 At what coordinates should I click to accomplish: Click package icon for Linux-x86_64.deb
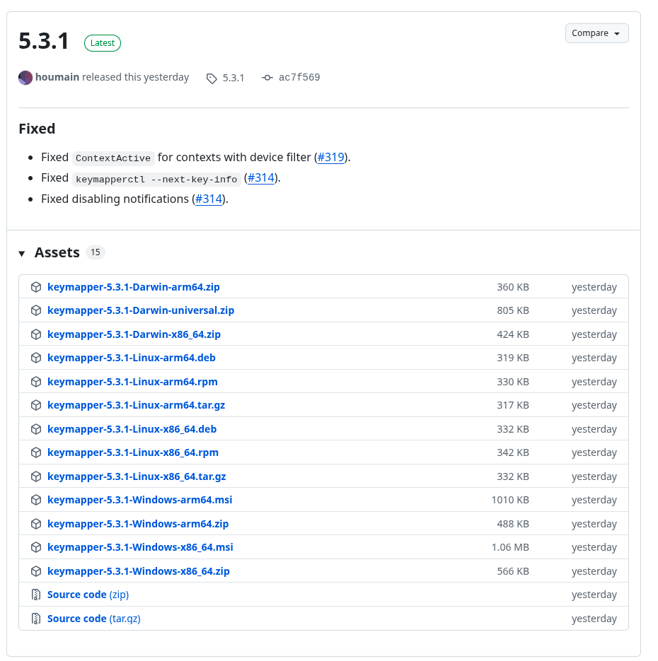pyautogui.click(x=36, y=429)
